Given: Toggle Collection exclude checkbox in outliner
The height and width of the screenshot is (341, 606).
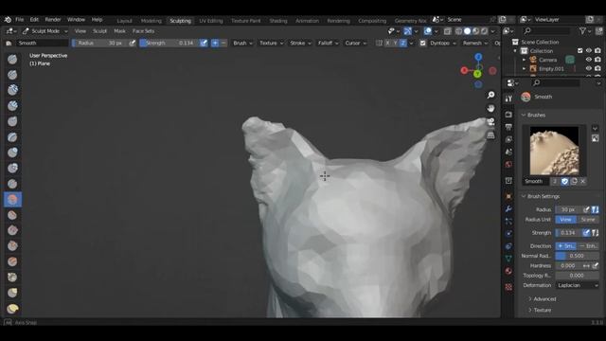Looking at the screenshot, I should pyautogui.click(x=579, y=50).
